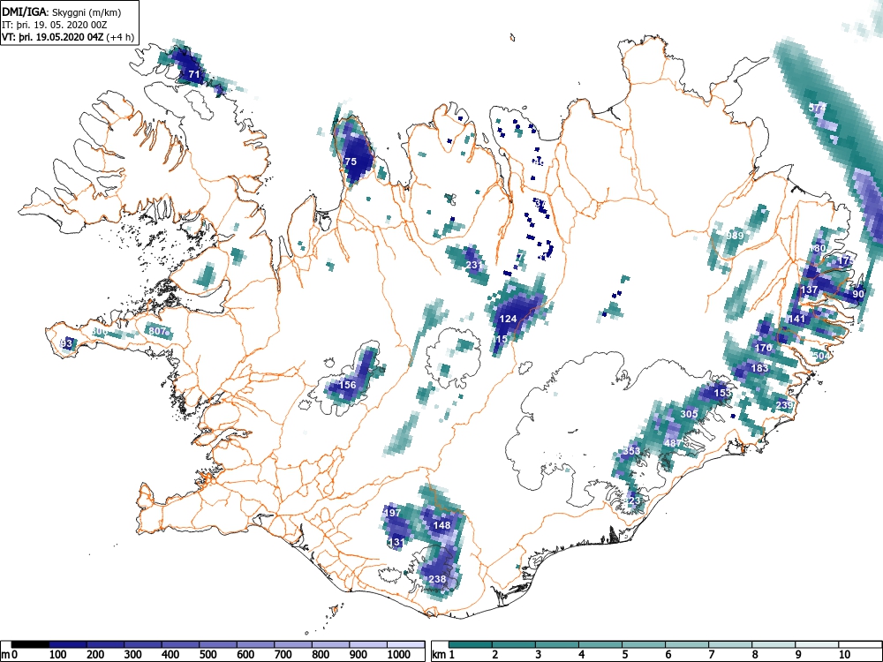Click the '1000' label on the meters legend
Image resolution: width=883 pixels, height=662 pixels.
pyautogui.click(x=399, y=655)
